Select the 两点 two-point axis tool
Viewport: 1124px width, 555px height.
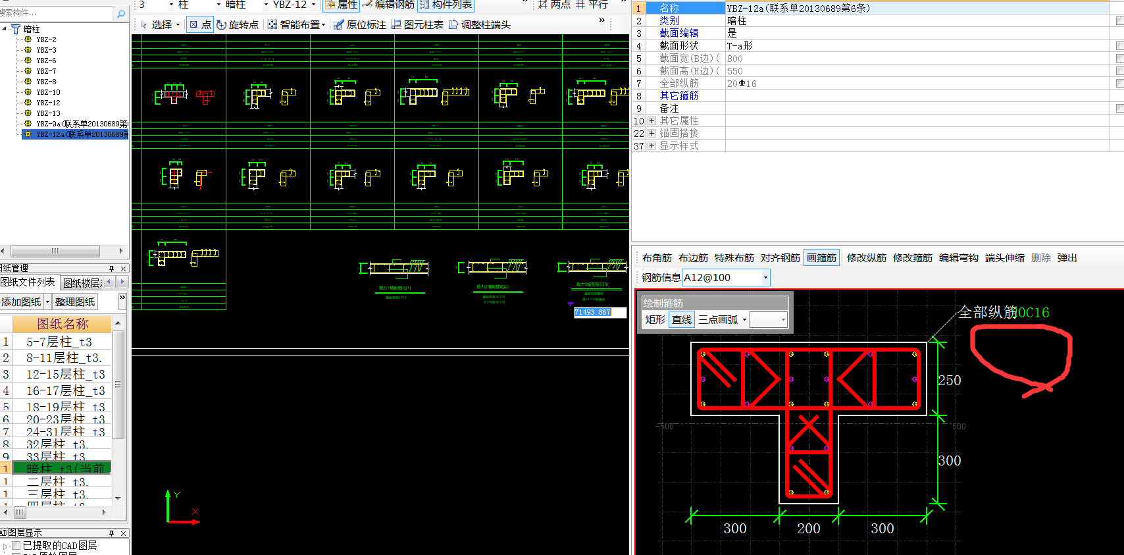click(x=554, y=5)
